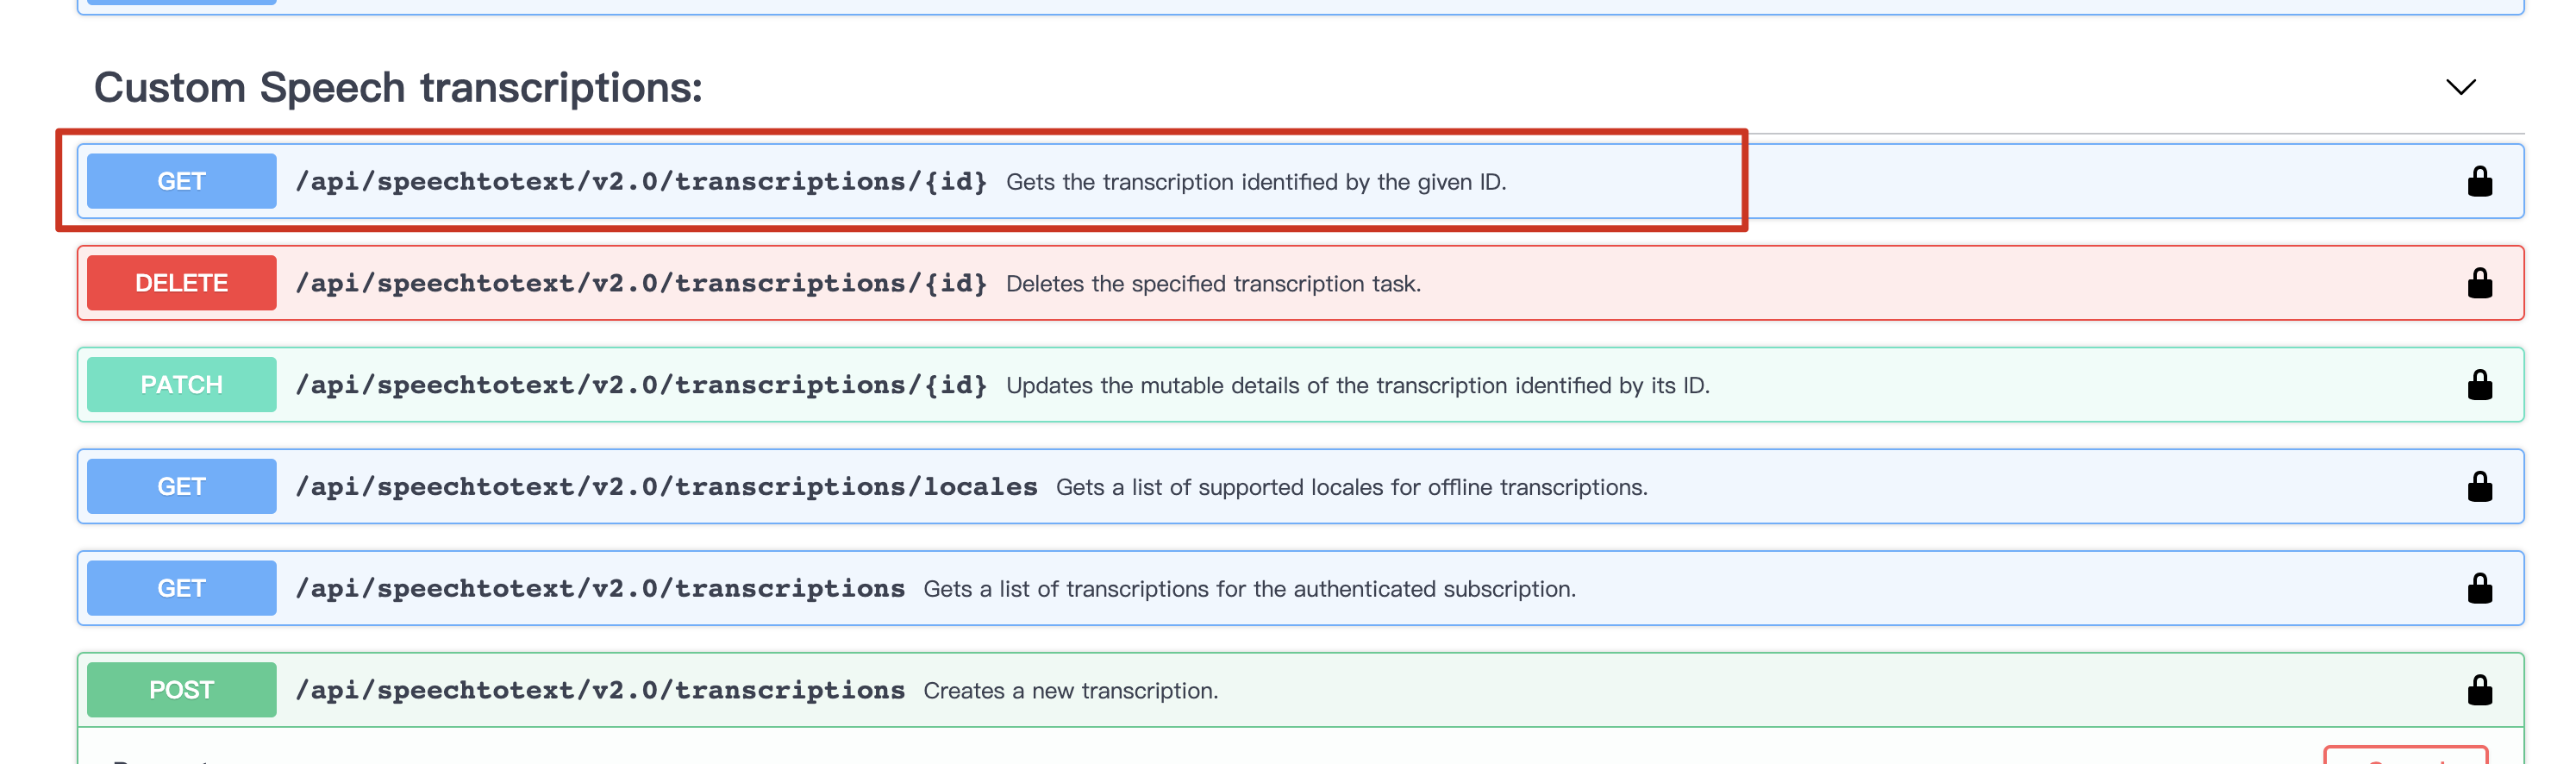Viewport: 2576px width, 764px height.
Task: Click the transcriptions/locales endpoint path
Action: pos(666,487)
